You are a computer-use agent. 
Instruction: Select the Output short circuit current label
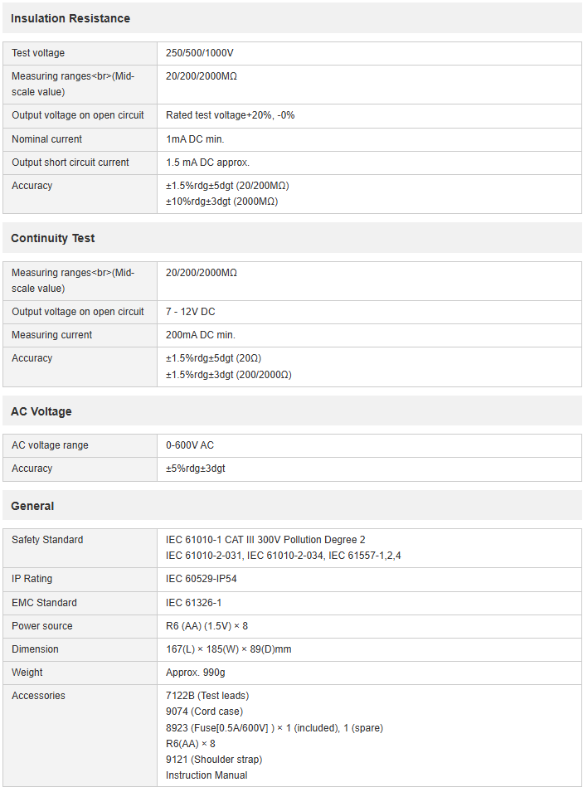[x=70, y=163]
